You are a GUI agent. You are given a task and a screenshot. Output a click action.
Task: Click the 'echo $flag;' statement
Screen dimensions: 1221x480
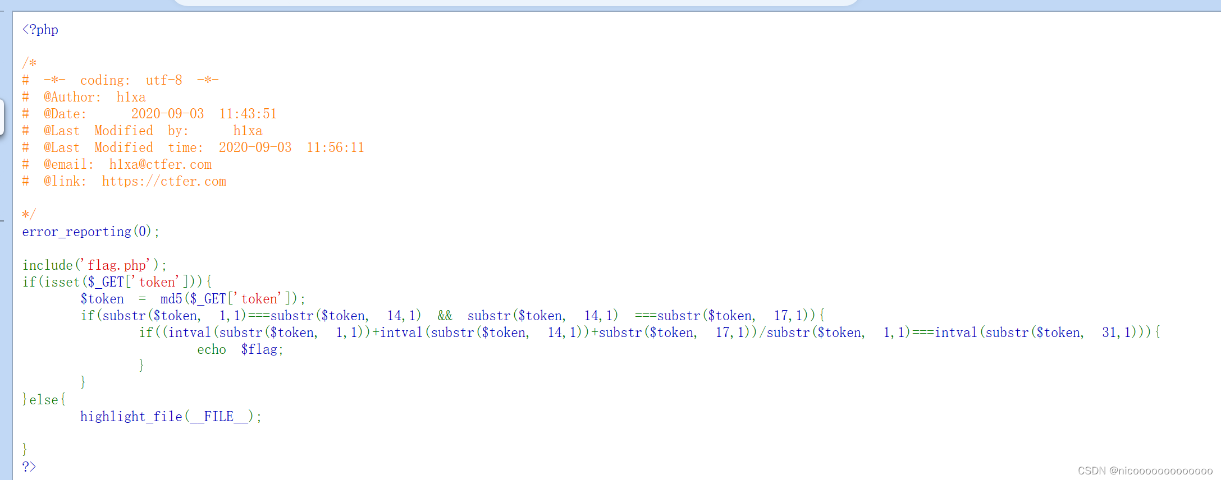click(x=240, y=349)
